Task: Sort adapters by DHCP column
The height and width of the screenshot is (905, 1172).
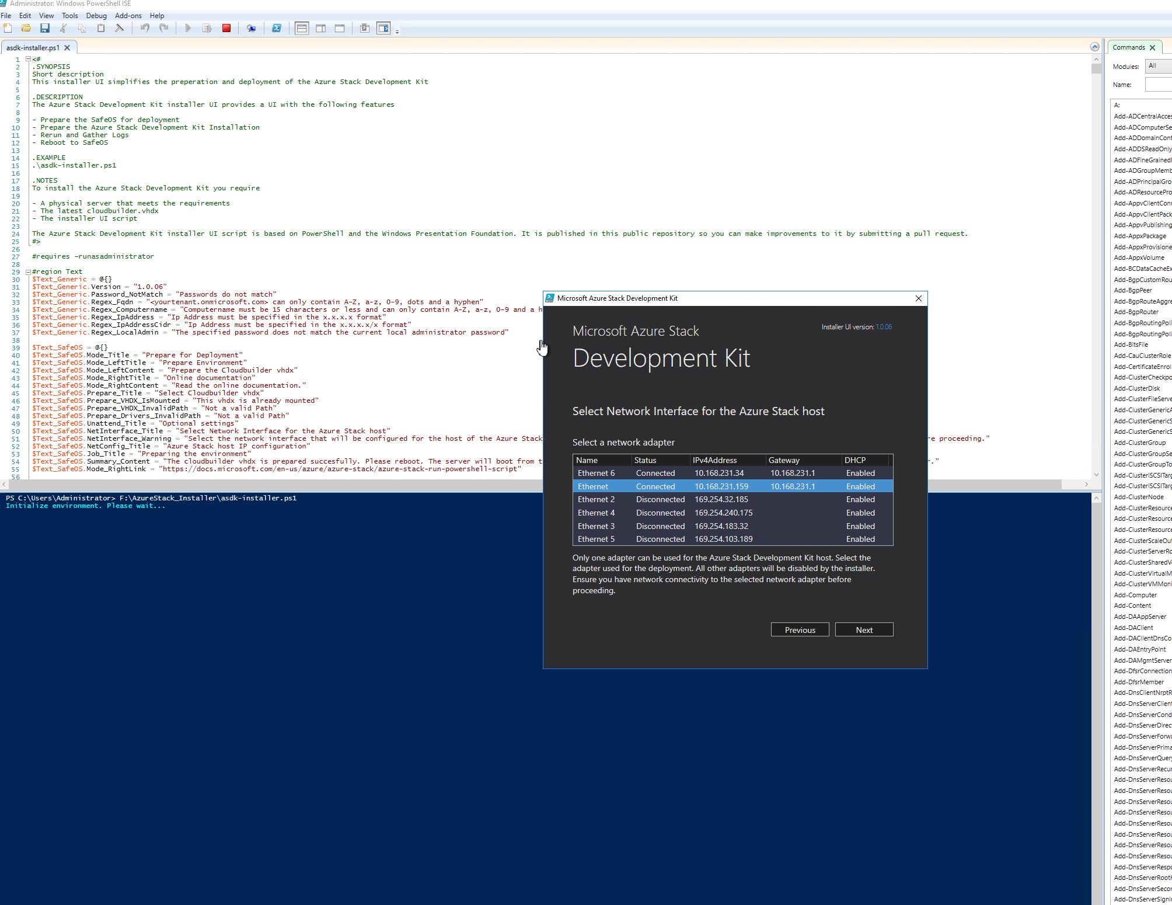Action: click(865, 460)
